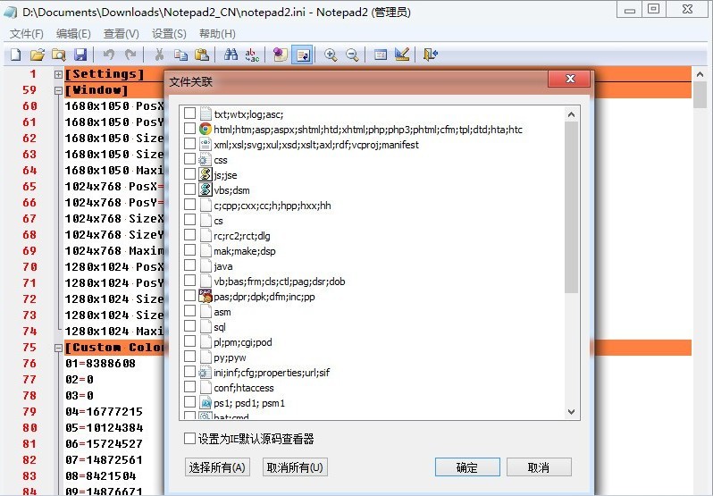Click the New document toolbar icon
The image size is (713, 496).
tap(16, 55)
